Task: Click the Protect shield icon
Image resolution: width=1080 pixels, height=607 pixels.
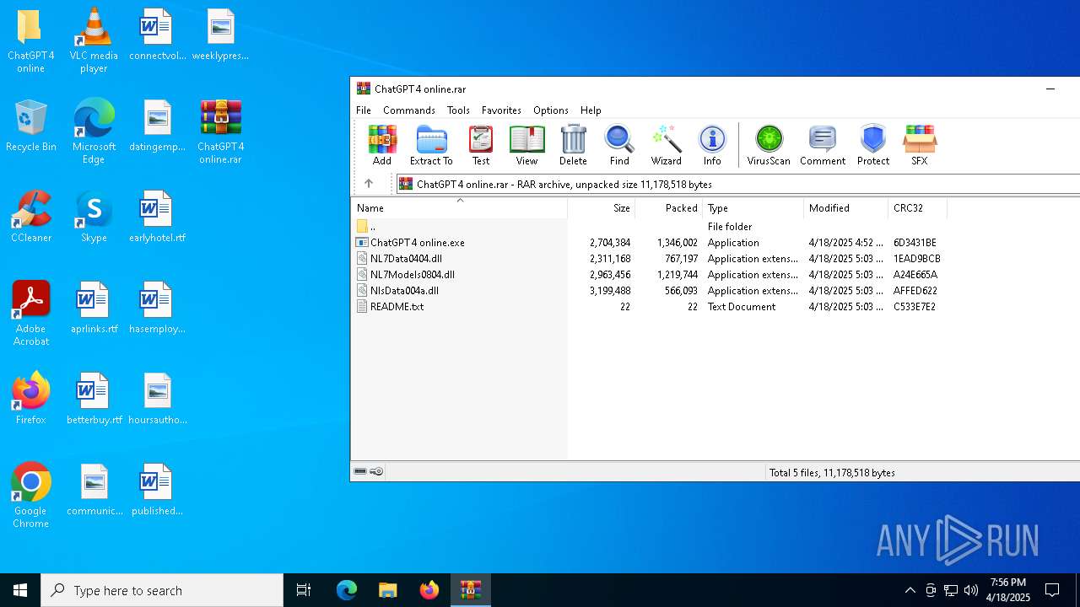Action: (873, 145)
